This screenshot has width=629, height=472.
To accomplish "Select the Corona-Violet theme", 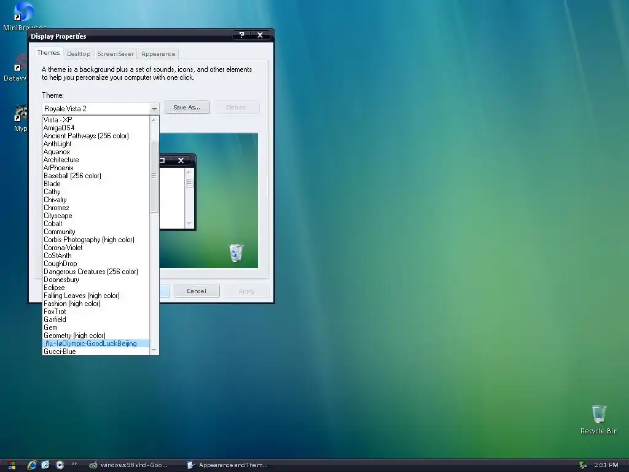I will 96,248.
